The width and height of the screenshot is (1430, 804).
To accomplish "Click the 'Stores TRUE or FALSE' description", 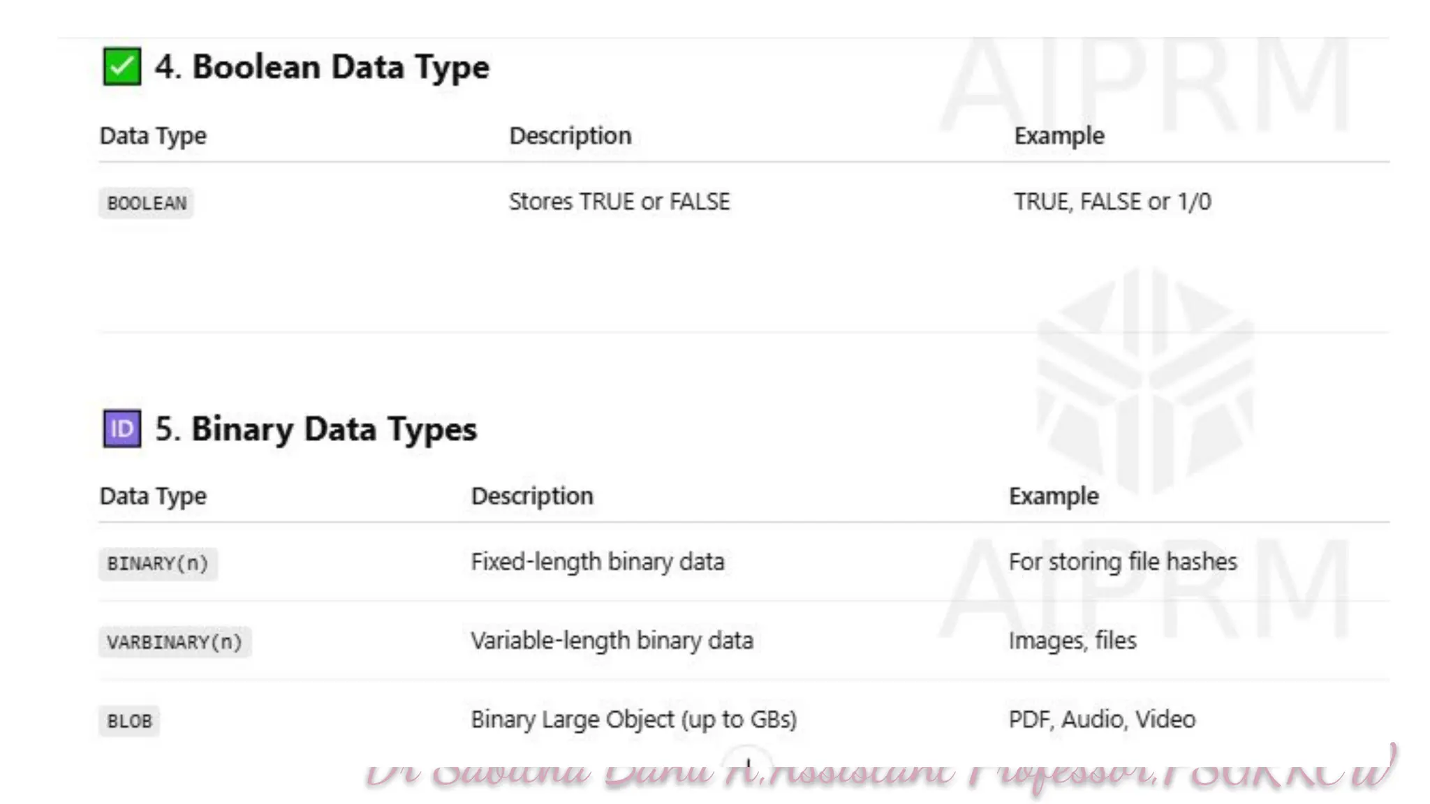I will [619, 202].
